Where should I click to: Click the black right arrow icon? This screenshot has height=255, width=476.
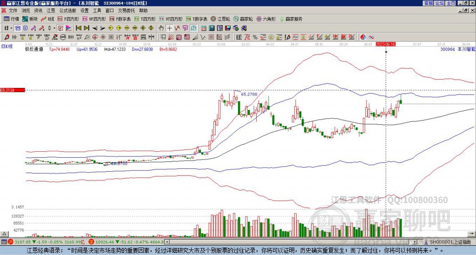103,28
